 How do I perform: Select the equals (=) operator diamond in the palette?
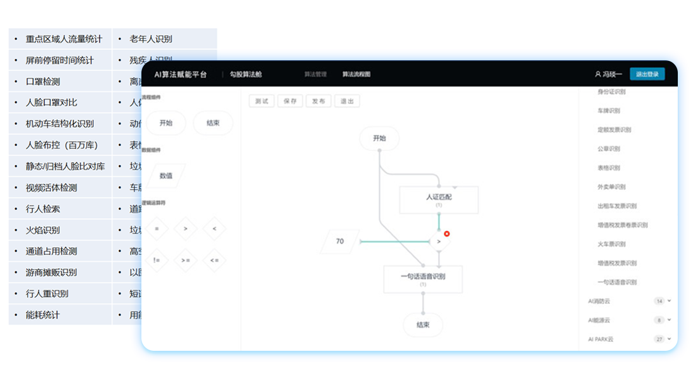pyautogui.click(x=157, y=228)
